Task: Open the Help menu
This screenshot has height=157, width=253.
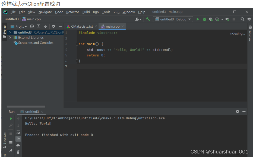Action: 142,12
